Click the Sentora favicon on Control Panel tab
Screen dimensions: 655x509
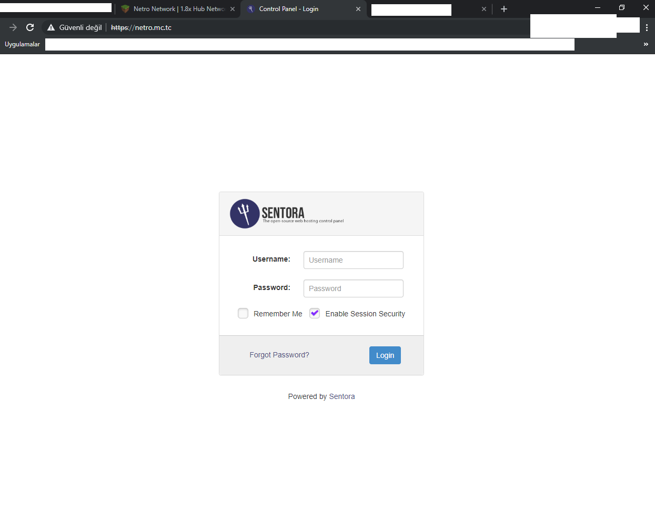251,9
